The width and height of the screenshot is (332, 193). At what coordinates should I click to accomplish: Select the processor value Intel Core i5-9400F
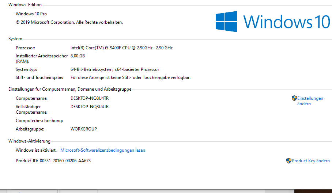121,48
